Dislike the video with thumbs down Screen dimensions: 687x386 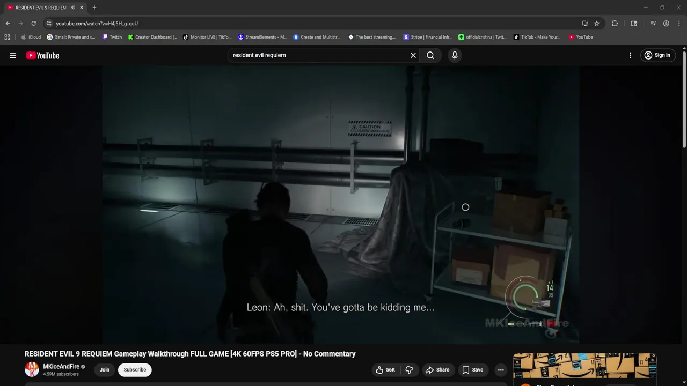click(x=409, y=370)
